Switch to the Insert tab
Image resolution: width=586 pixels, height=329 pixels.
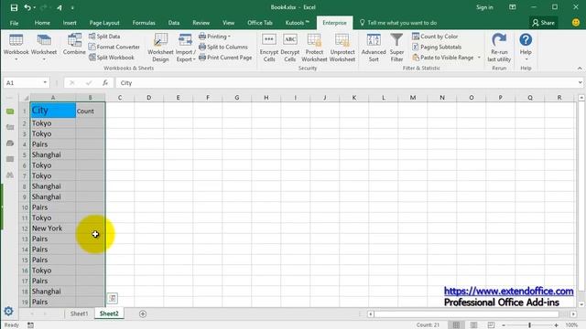pos(70,23)
